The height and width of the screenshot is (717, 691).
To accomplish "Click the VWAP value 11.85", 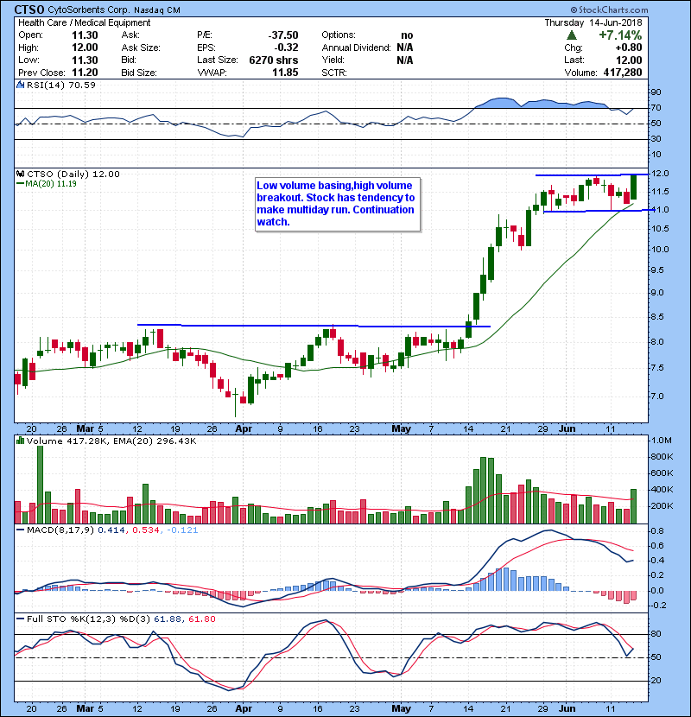I will [x=285, y=73].
